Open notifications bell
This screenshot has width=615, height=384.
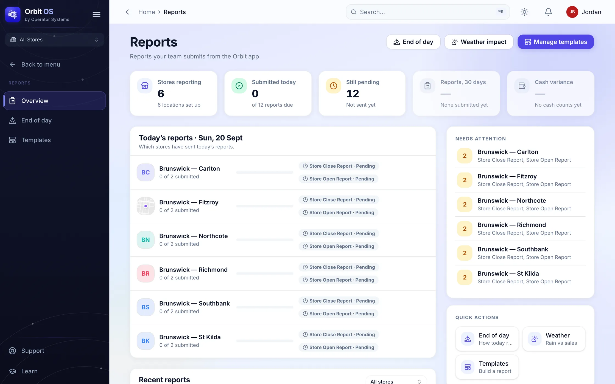click(x=548, y=12)
